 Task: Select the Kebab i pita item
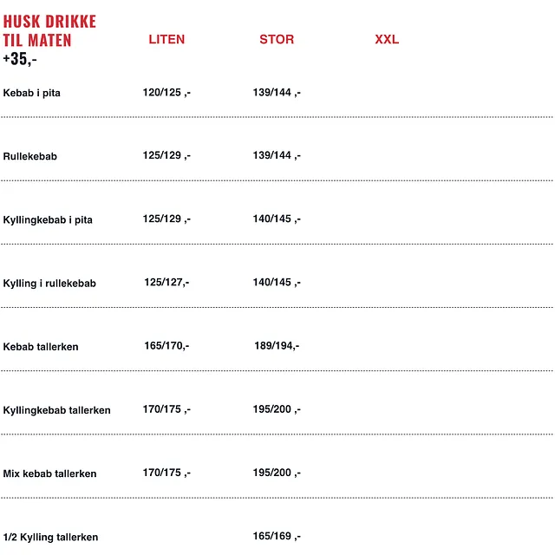point(32,93)
